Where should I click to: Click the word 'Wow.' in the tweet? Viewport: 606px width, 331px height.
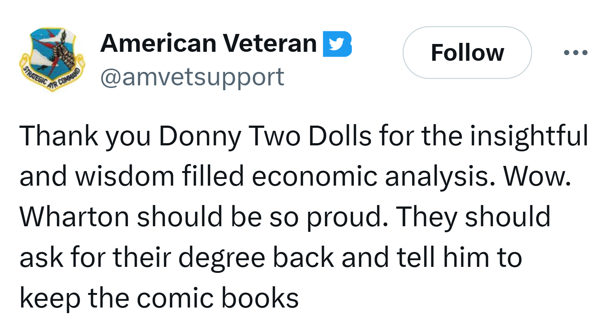coord(537,176)
